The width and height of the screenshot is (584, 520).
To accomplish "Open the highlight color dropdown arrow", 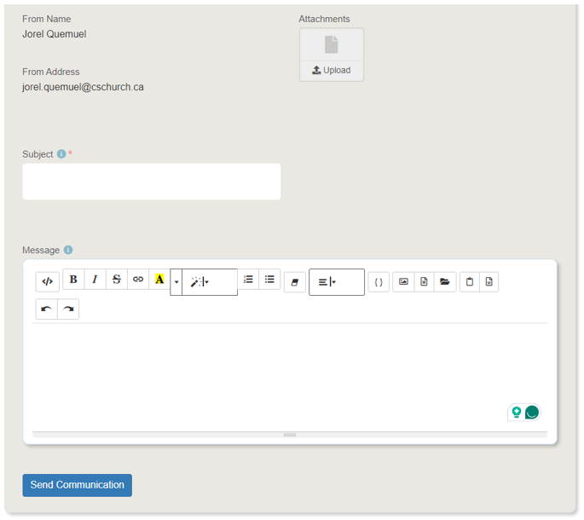I will tap(176, 281).
